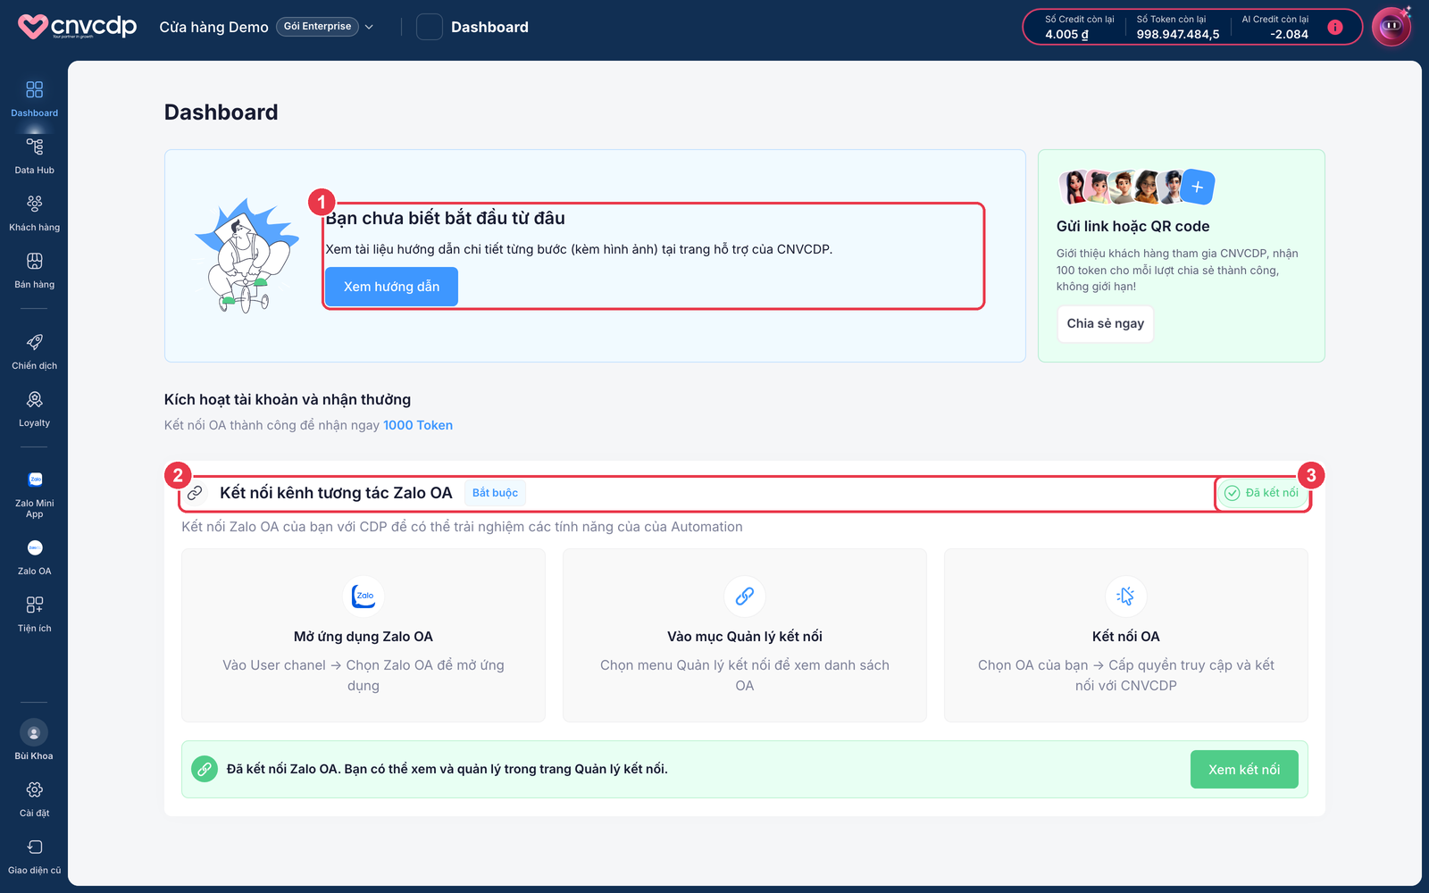The image size is (1429, 893).
Task: Click the Đã kết nối status badge
Action: point(1261,493)
